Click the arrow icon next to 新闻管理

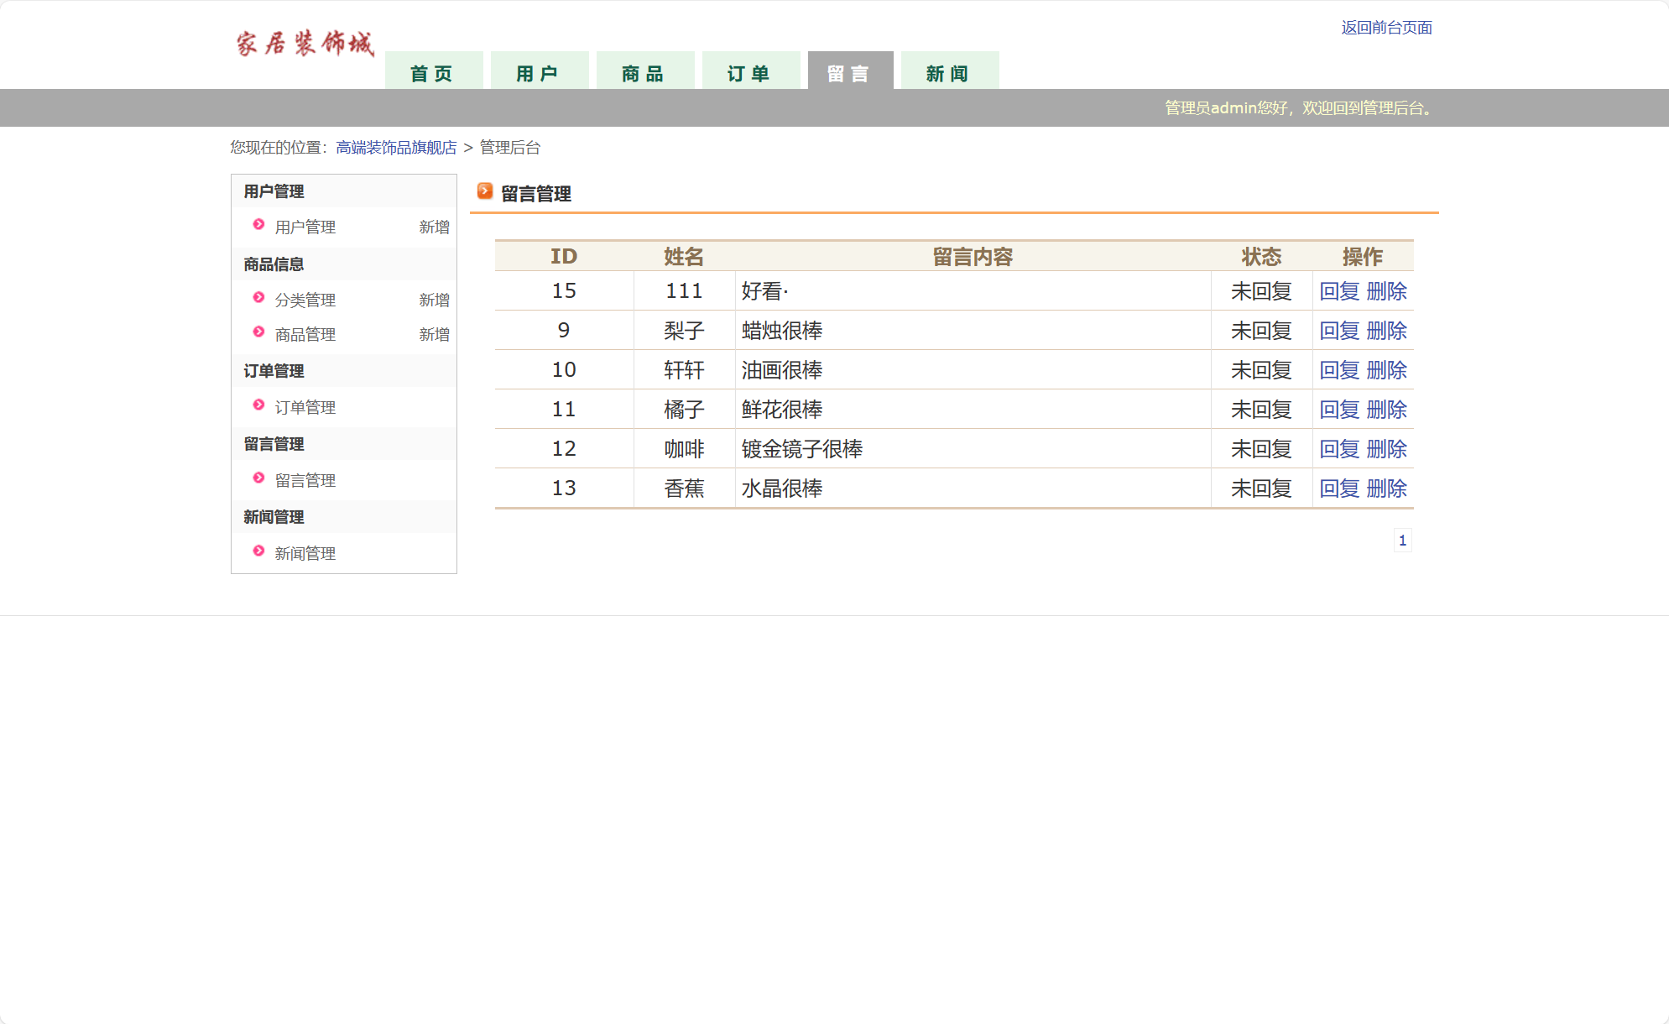tap(258, 551)
